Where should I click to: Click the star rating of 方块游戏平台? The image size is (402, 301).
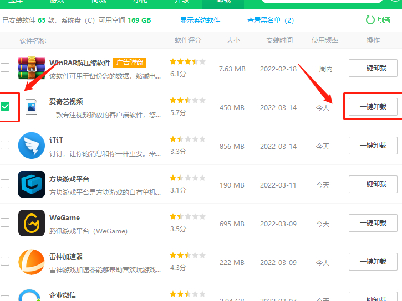point(187,178)
